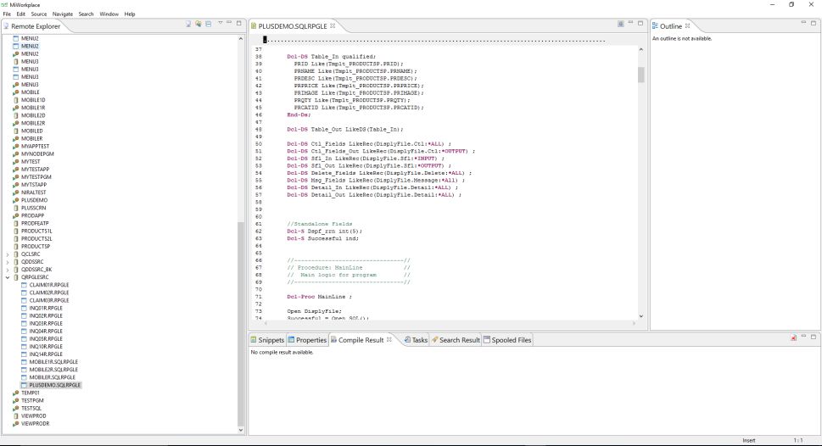Click the new connection icon in Remote Explorer

(188, 24)
